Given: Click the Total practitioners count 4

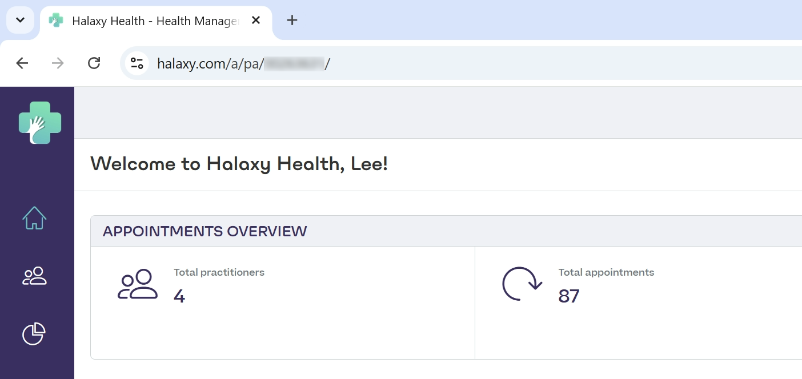Looking at the screenshot, I should (x=179, y=296).
